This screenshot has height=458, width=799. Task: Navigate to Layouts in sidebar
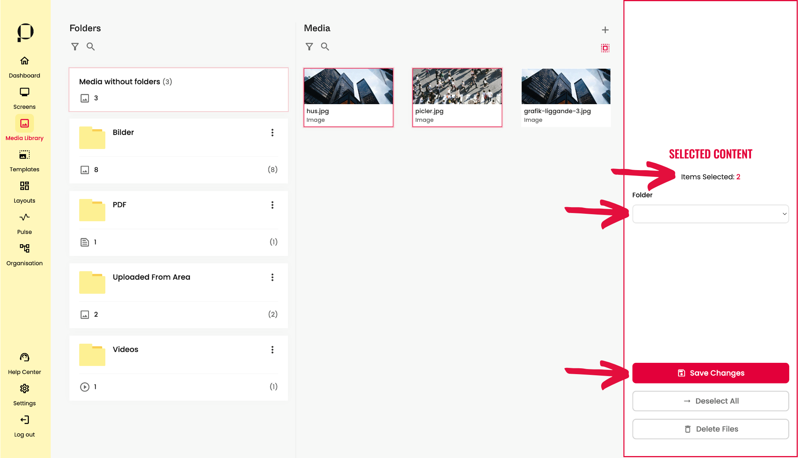pyautogui.click(x=24, y=192)
